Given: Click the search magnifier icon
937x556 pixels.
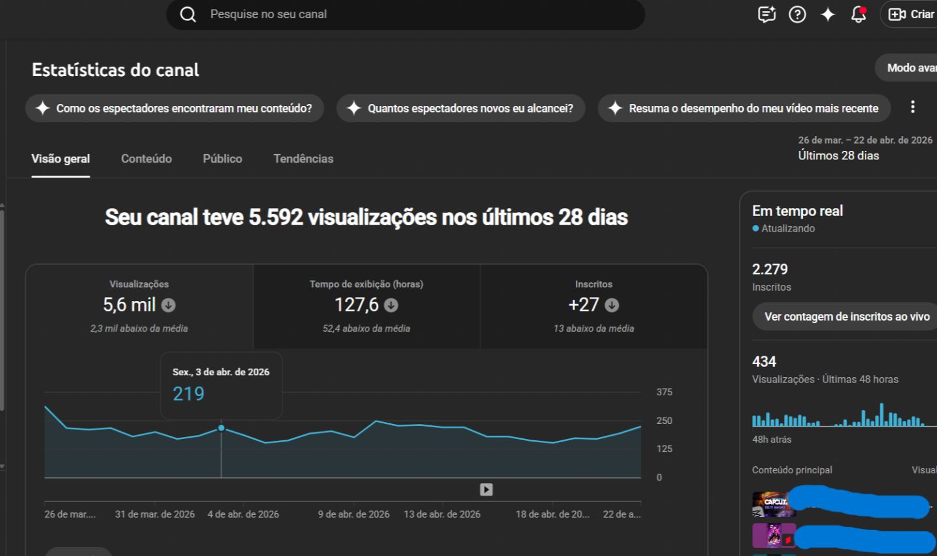Looking at the screenshot, I should click(x=188, y=14).
